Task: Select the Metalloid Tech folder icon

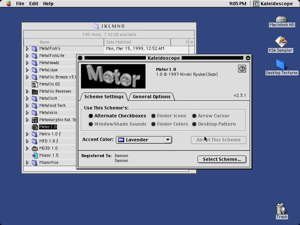Action: [x=34, y=106]
